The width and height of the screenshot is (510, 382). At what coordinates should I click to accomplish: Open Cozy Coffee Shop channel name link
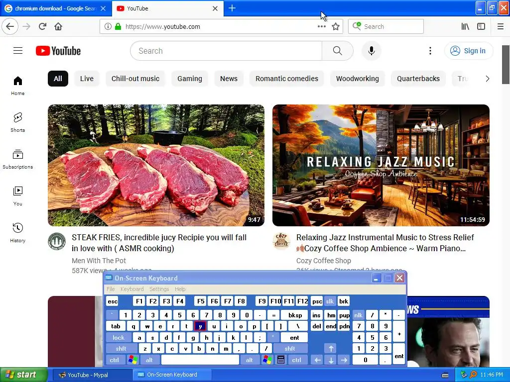[x=324, y=261]
